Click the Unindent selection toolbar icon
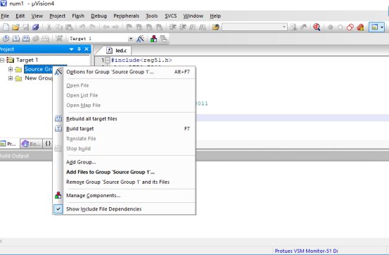The width and height of the screenshot is (389, 255). [x=183, y=27]
